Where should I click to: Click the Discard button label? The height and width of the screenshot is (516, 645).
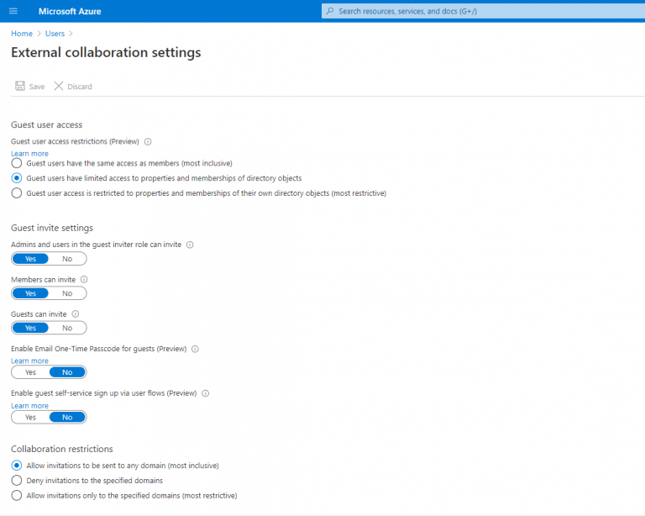tap(80, 87)
